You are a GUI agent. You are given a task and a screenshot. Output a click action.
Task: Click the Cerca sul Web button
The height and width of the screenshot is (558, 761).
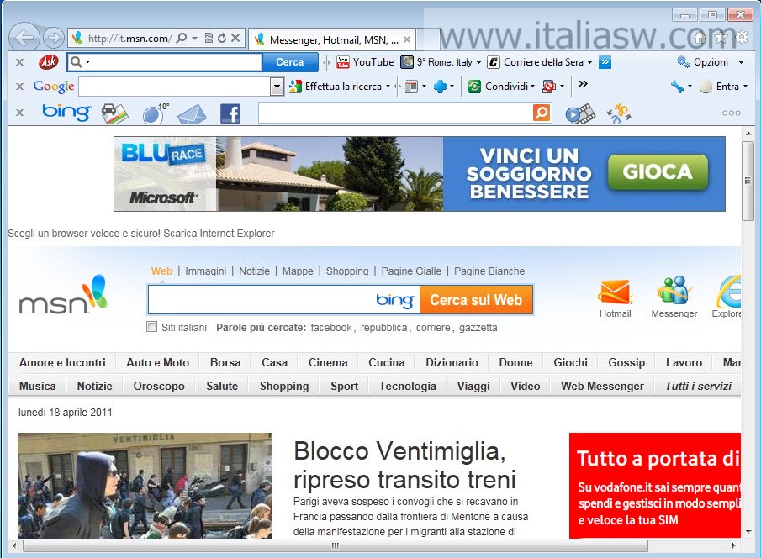coord(476,300)
